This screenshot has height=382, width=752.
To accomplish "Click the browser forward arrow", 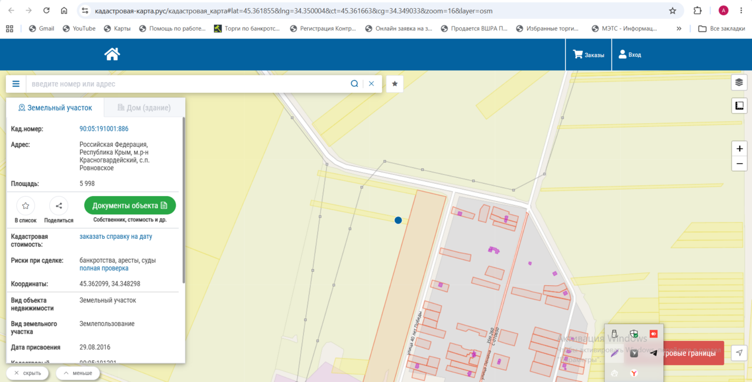I will [29, 11].
